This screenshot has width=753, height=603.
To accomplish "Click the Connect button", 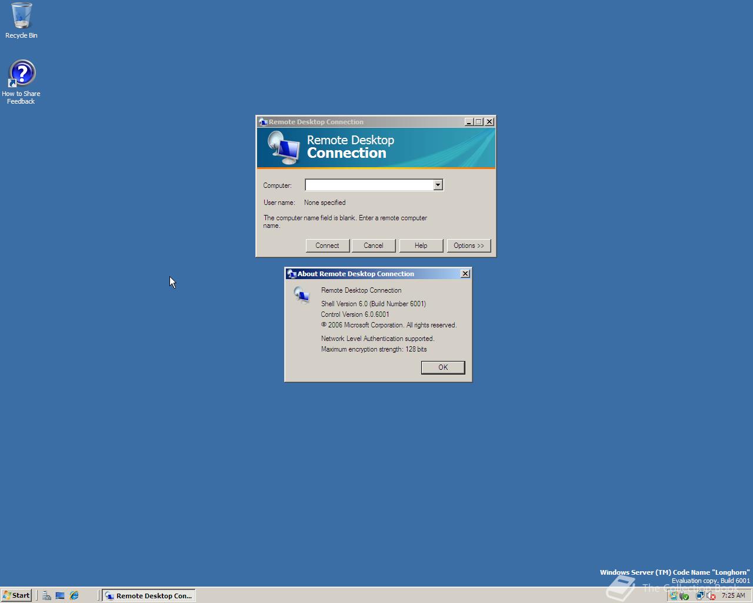I will tap(327, 246).
